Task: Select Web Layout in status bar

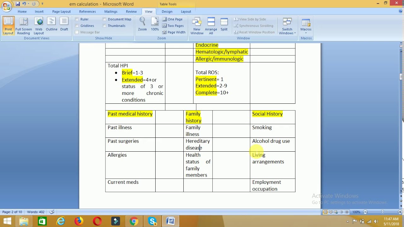Action: click(x=336, y=212)
